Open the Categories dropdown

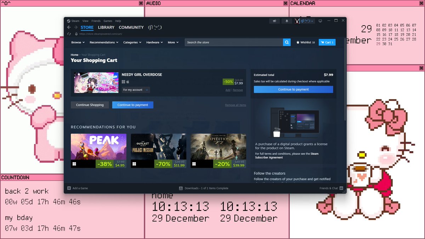[x=132, y=42]
